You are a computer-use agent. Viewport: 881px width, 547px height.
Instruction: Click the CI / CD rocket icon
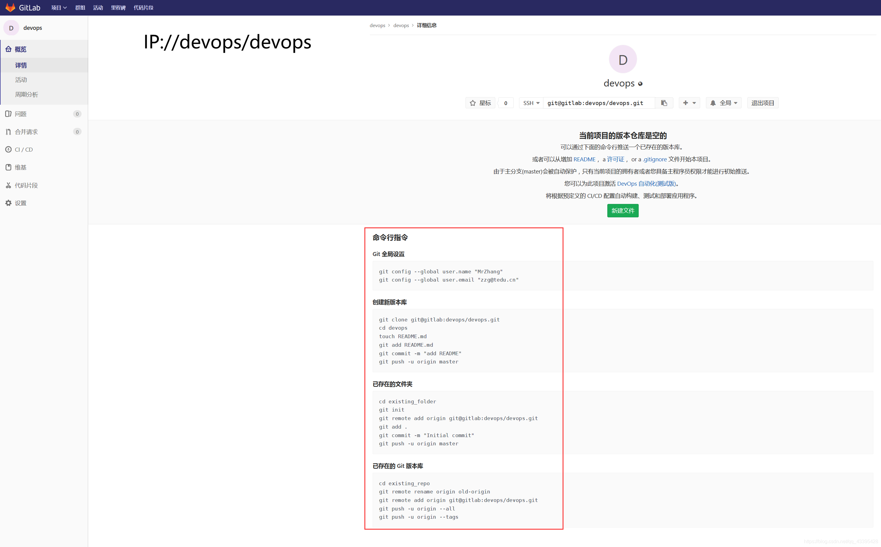(8, 149)
